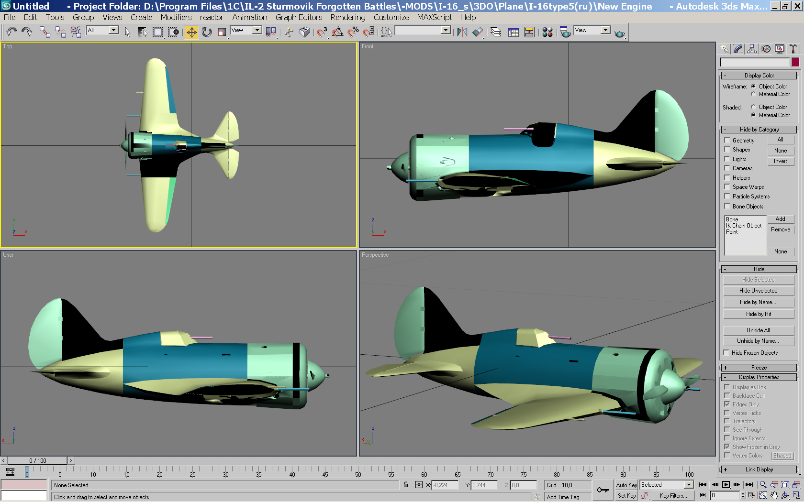Click the Play Animation button
Viewport: 804px width, 502px height.
pos(726,485)
